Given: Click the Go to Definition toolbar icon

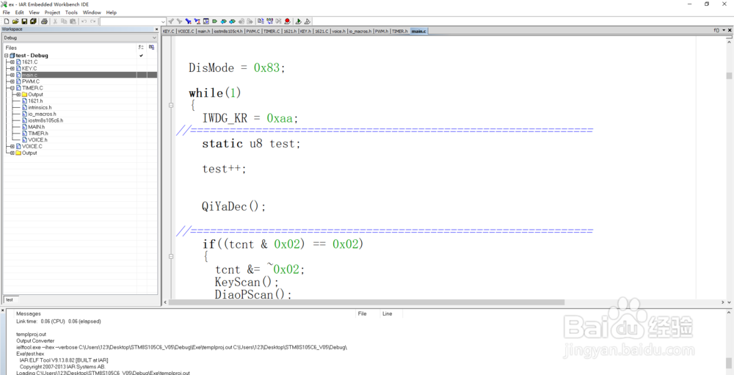Looking at the screenshot, I should pyautogui.click(x=206, y=21).
